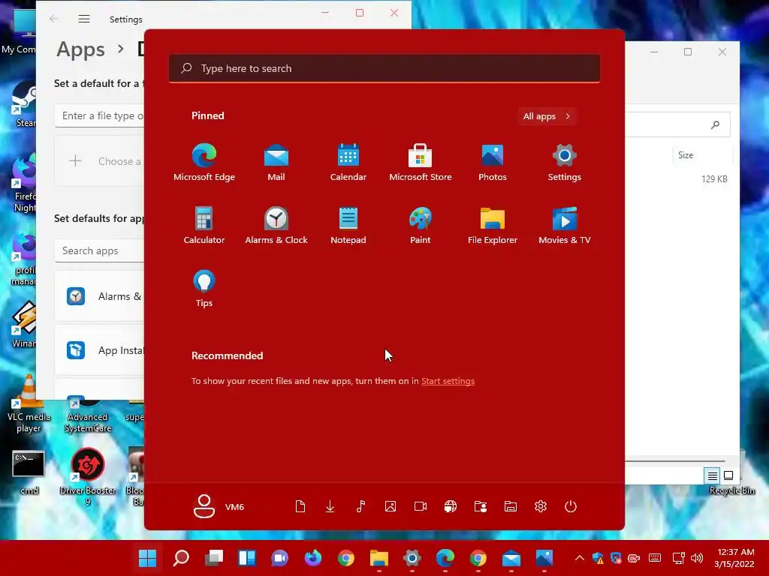Launch Calendar from the Start menu
The width and height of the screenshot is (769, 576).
point(348,163)
